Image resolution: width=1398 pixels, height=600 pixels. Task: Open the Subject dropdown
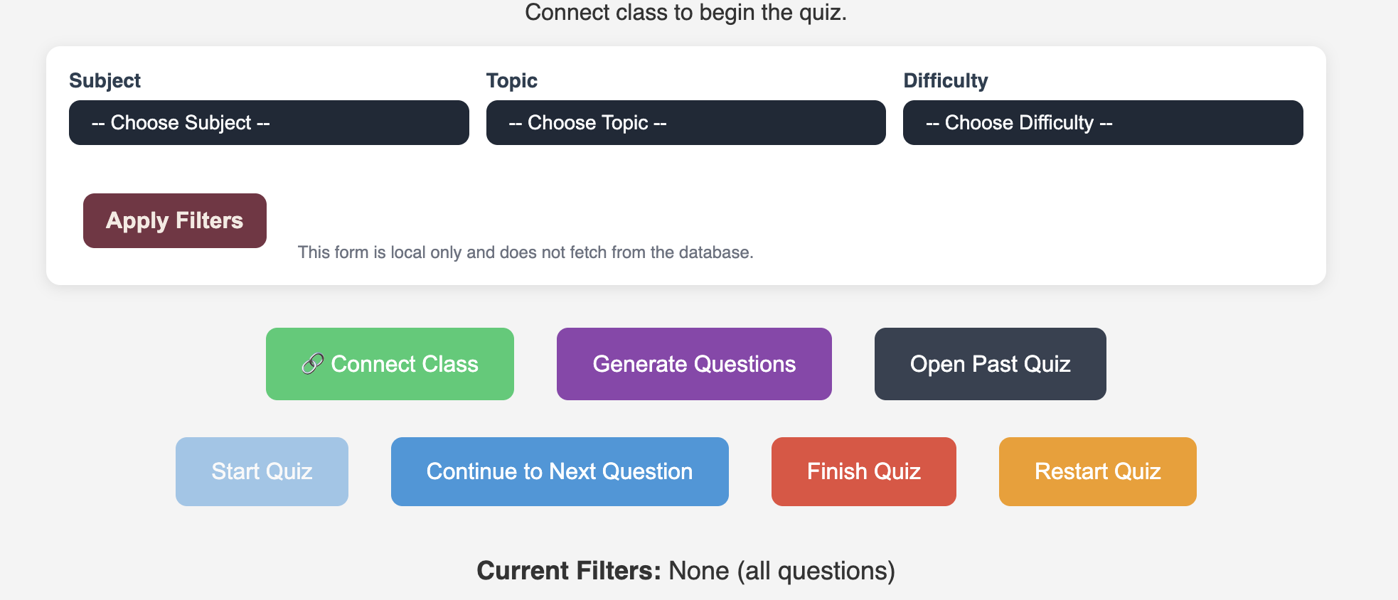pos(269,122)
